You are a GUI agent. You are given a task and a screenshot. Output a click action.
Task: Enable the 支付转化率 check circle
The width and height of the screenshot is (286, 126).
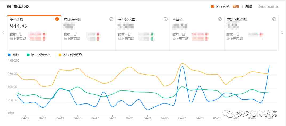coord(165,19)
